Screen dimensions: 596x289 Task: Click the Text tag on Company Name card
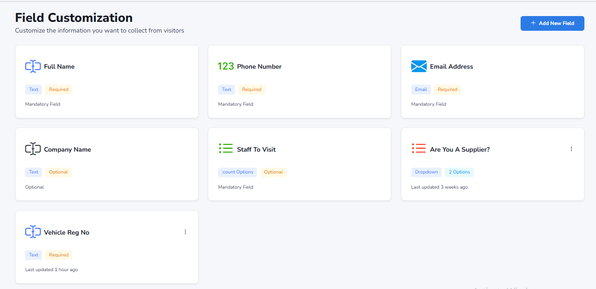33,172
